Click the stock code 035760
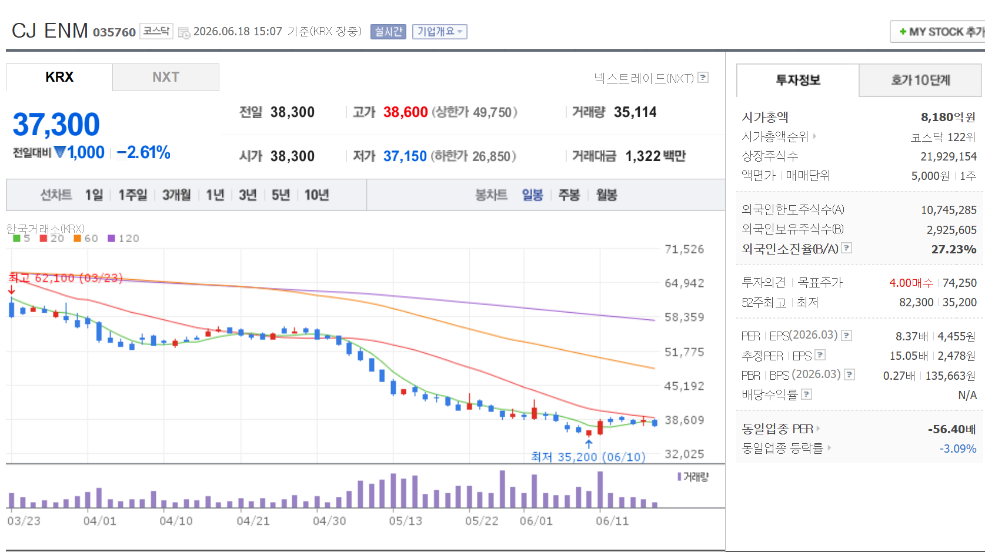The height and width of the screenshot is (552, 985). [x=114, y=32]
